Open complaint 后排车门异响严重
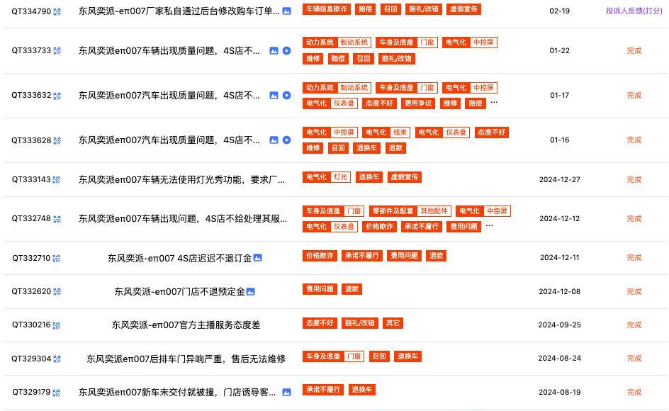The height and width of the screenshot is (411, 669). tap(186, 359)
